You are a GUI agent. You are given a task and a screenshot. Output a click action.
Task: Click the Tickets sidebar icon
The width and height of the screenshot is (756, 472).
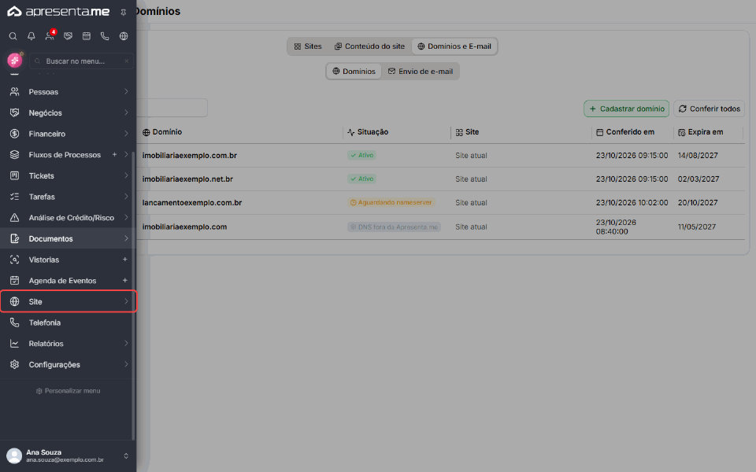tap(14, 175)
